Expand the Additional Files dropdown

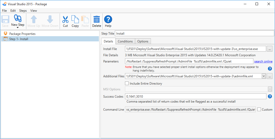(263, 76)
